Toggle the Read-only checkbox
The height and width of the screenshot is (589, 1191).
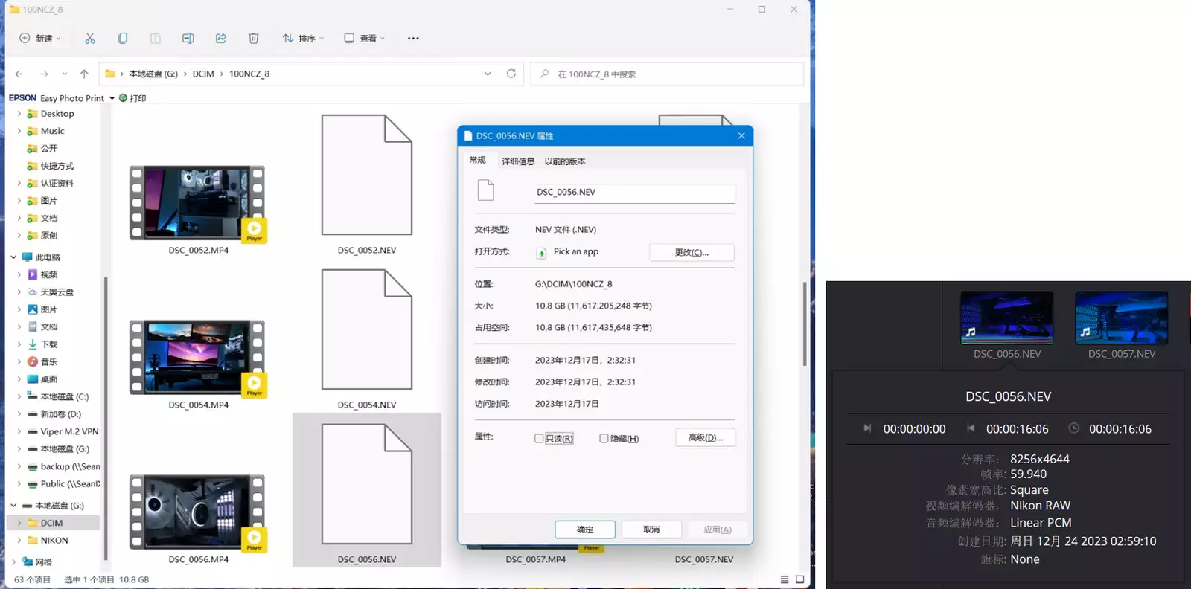tap(539, 439)
